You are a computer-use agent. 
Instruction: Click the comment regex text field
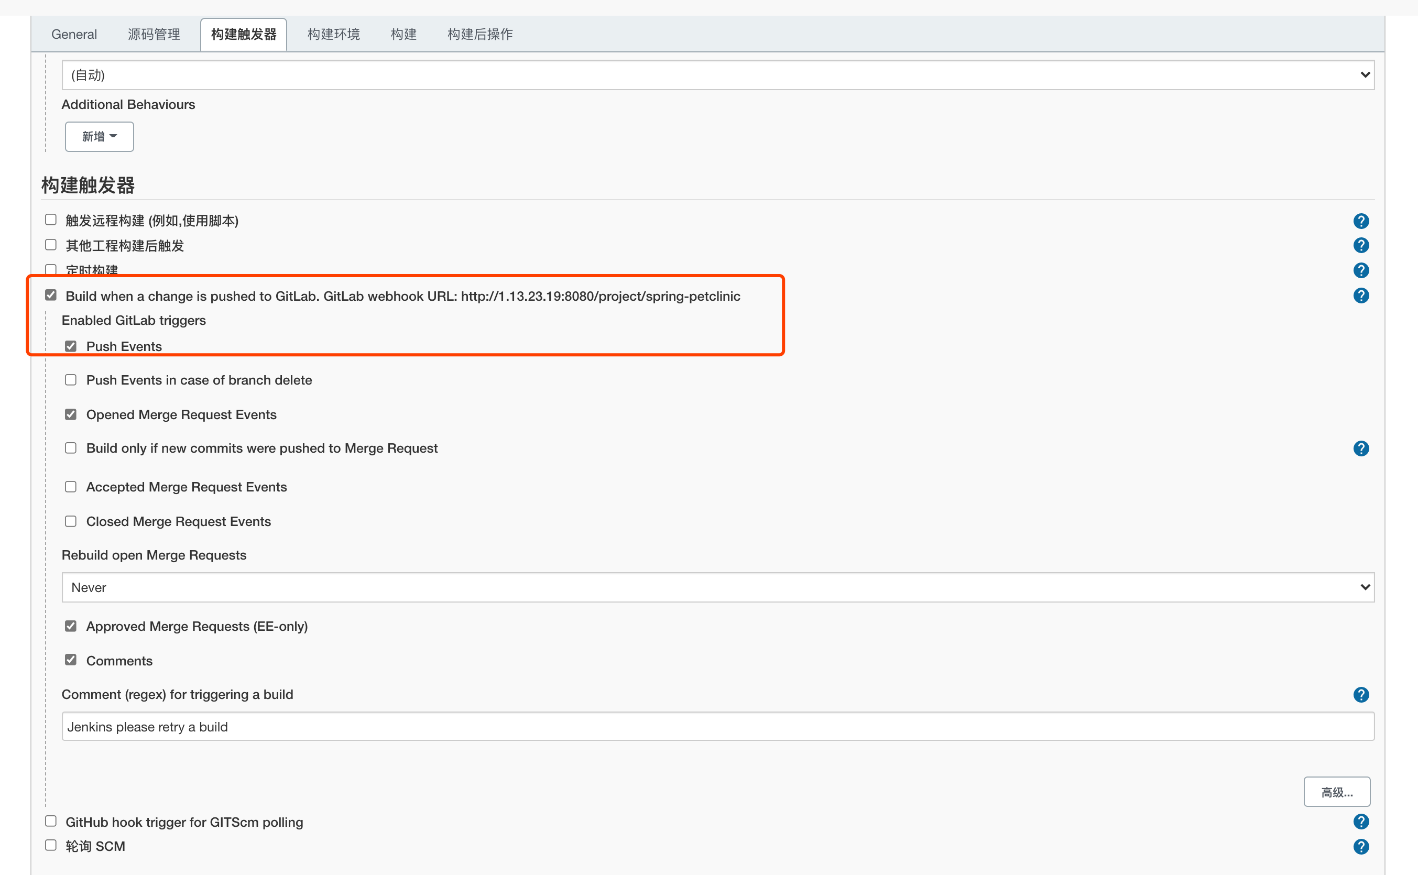(718, 727)
